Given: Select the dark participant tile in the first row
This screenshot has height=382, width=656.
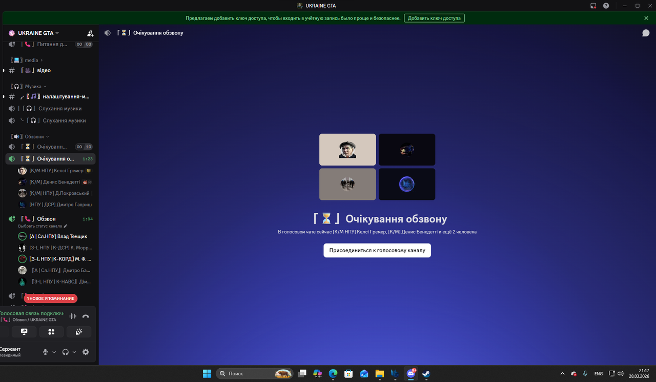Looking at the screenshot, I should click(x=407, y=150).
